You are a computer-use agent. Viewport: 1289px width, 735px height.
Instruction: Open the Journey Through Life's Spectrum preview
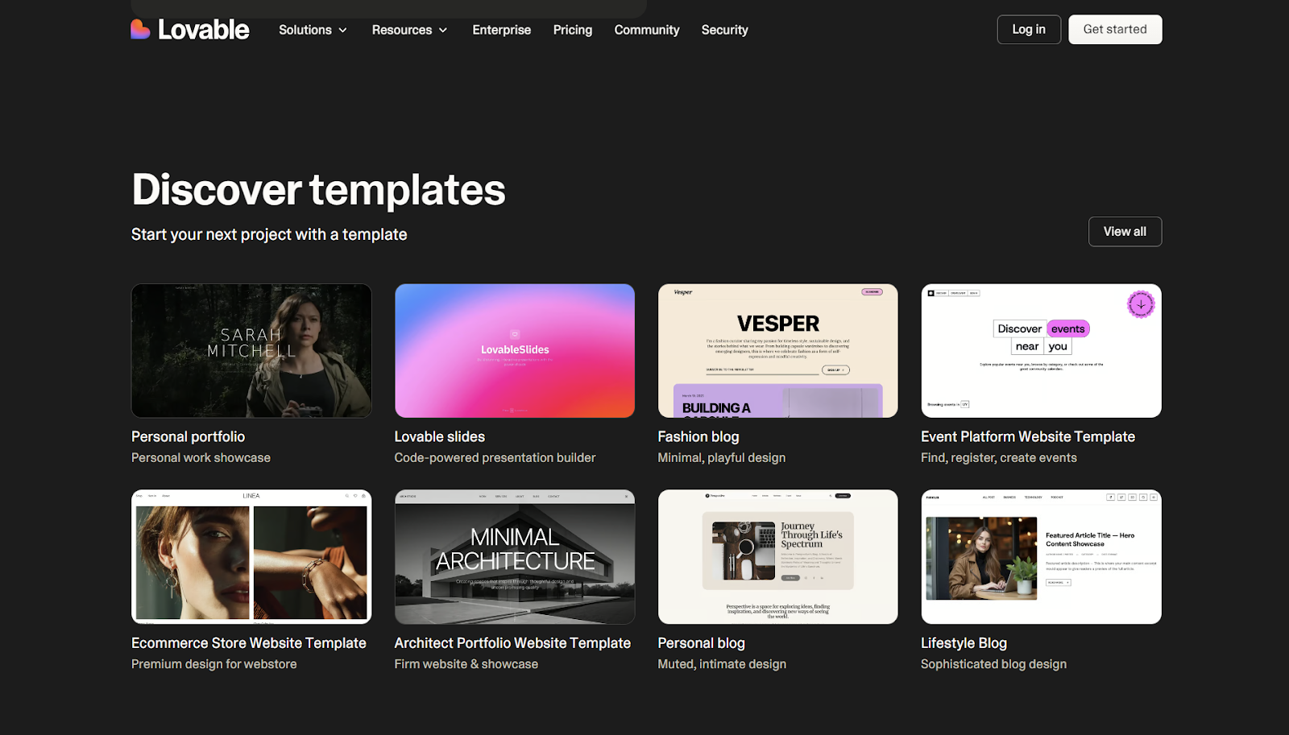777,556
